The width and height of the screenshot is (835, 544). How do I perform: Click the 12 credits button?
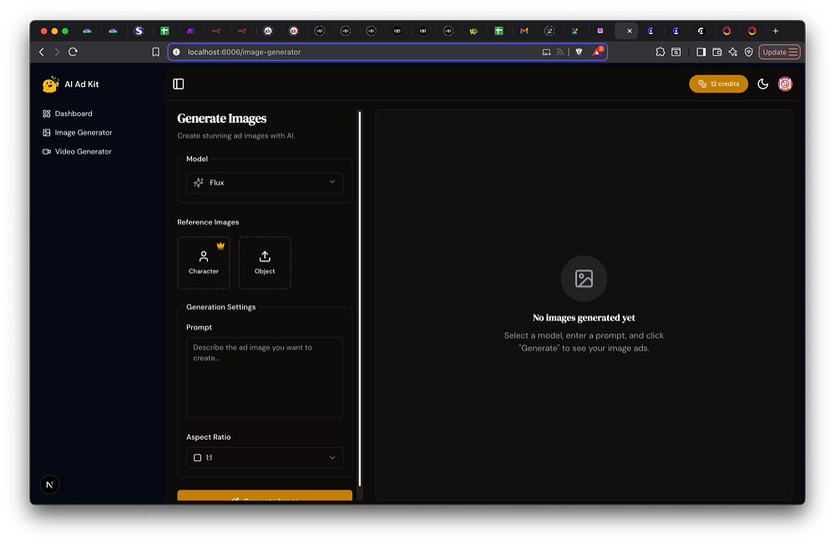(718, 84)
